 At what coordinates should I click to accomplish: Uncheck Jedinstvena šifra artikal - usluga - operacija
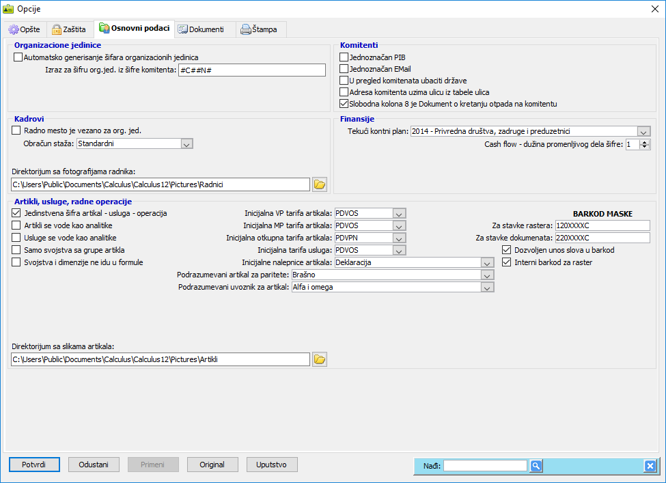tap(17, 213)
